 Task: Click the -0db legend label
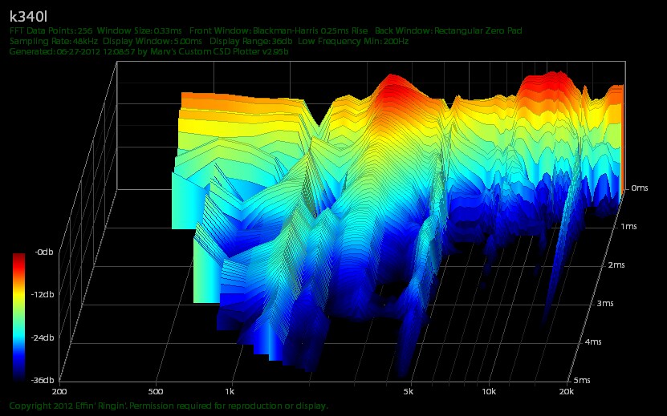pos(44,252)
